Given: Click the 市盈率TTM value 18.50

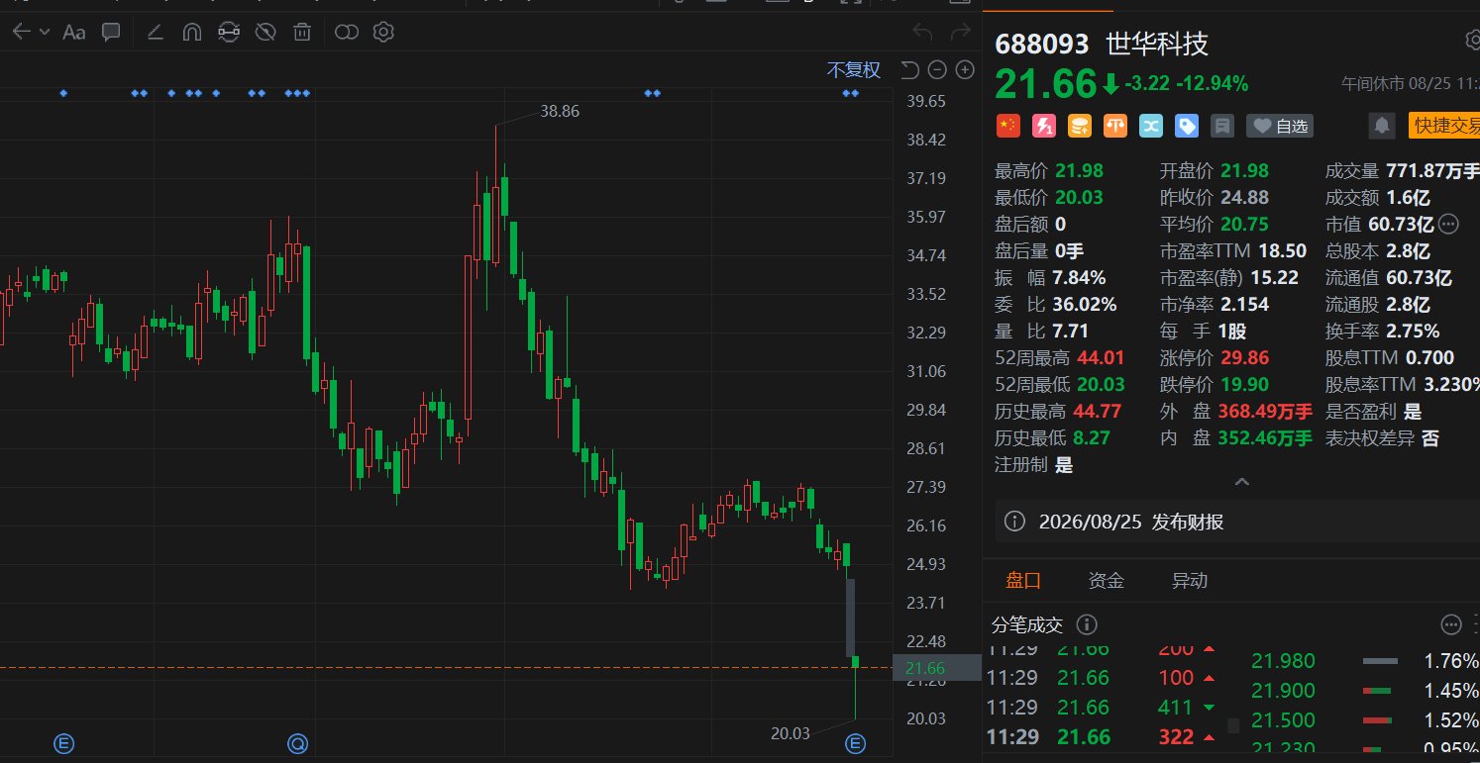Looking at the screenshot, I should click(x=1283, y=250).
